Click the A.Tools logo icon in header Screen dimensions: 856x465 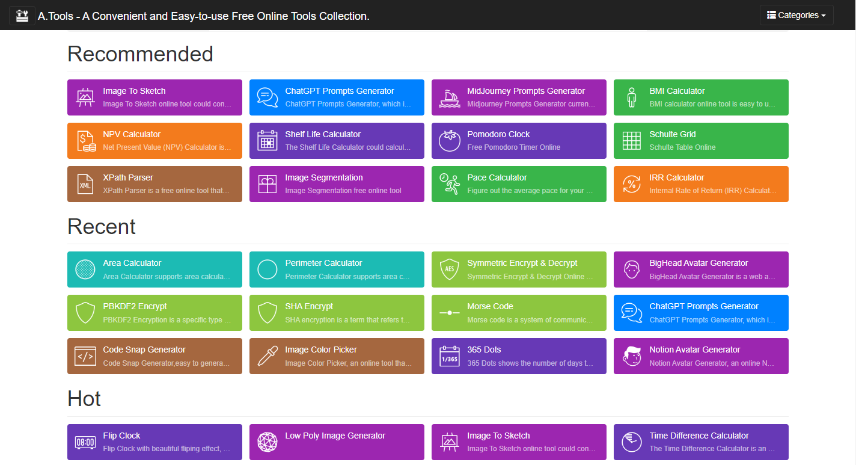pyautogui.click(x=22, y=16)
